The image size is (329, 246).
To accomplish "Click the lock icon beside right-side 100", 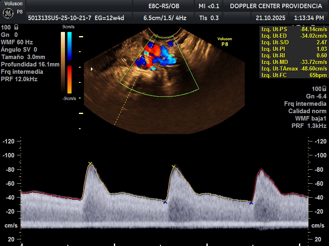I will pyautogui.click(x=324, y=89).
